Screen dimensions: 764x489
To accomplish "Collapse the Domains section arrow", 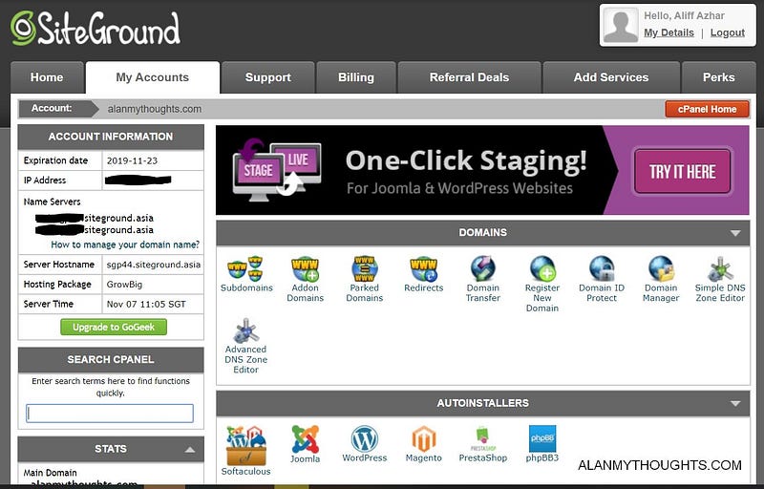I will point(735,233).
